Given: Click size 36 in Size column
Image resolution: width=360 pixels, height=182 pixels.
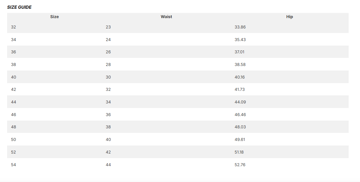Looking at the screenshot, I should point(13,52).
